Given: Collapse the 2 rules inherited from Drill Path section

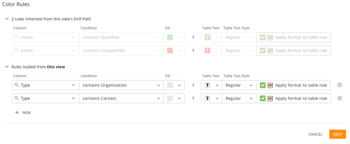Looking at the screenshot, I should [x=7, y=19].
